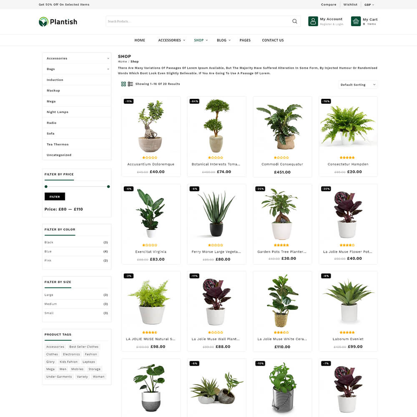Go to the Contact Us page

pyautogui.click(x=273, y=40)
